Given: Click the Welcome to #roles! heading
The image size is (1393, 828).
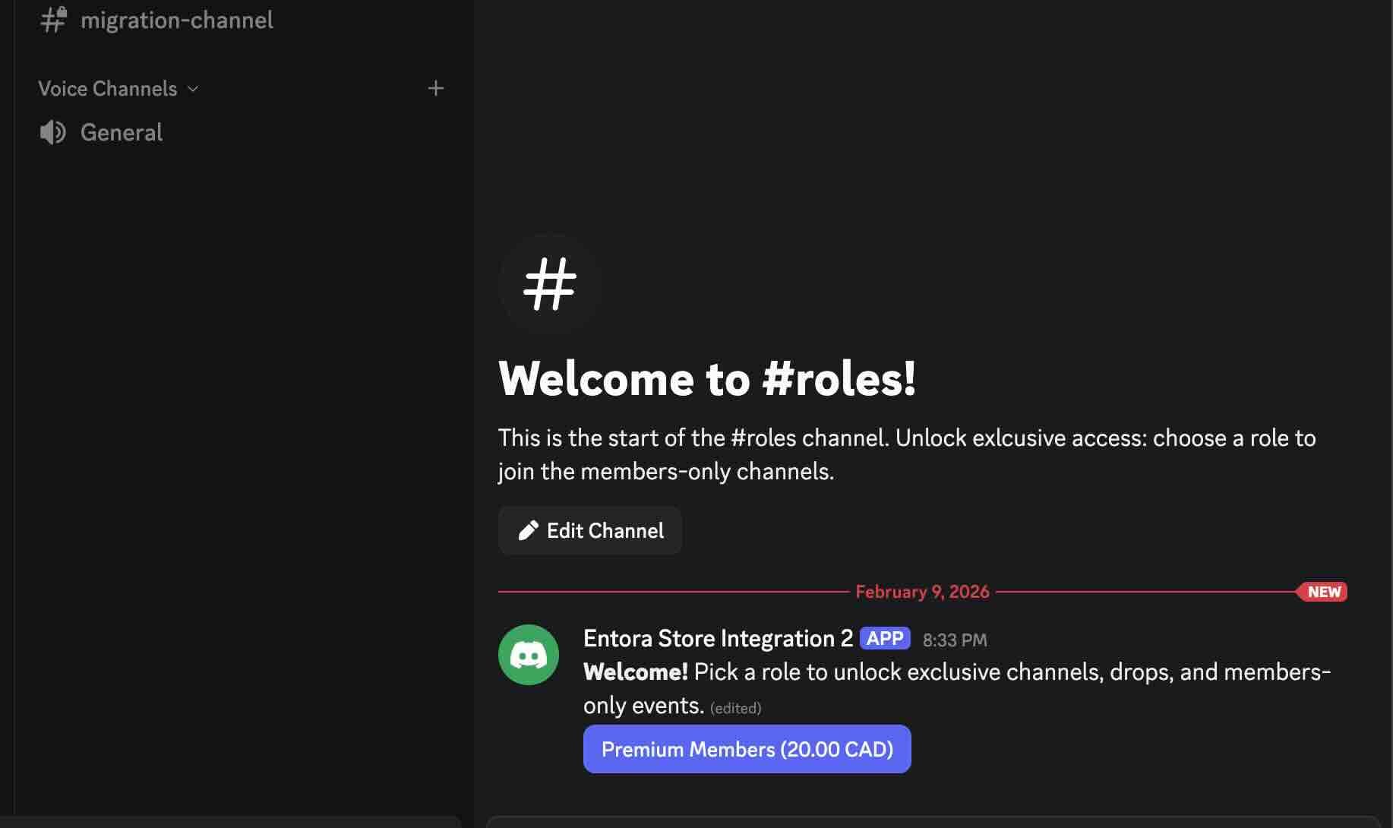Looking at the screenshot, I should (706, 380).
